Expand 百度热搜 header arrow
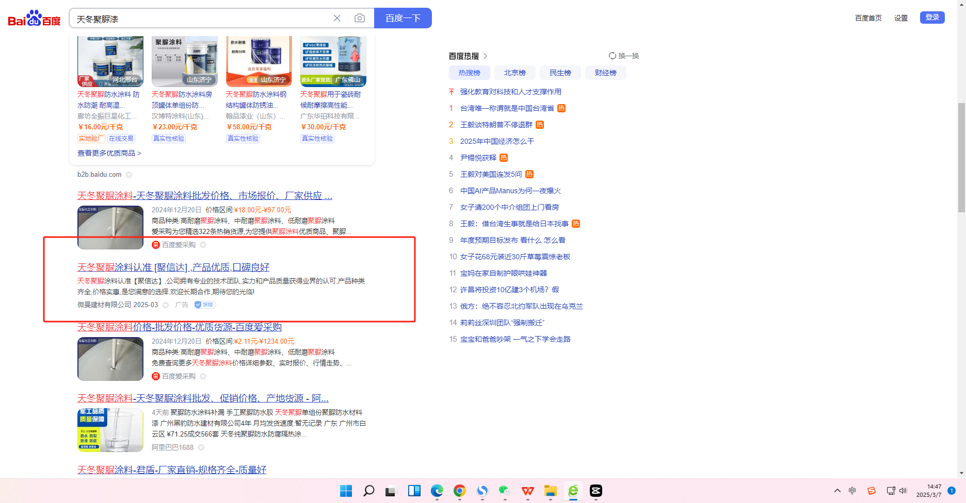This screenshot has height=503, width=966. (485, 56)
